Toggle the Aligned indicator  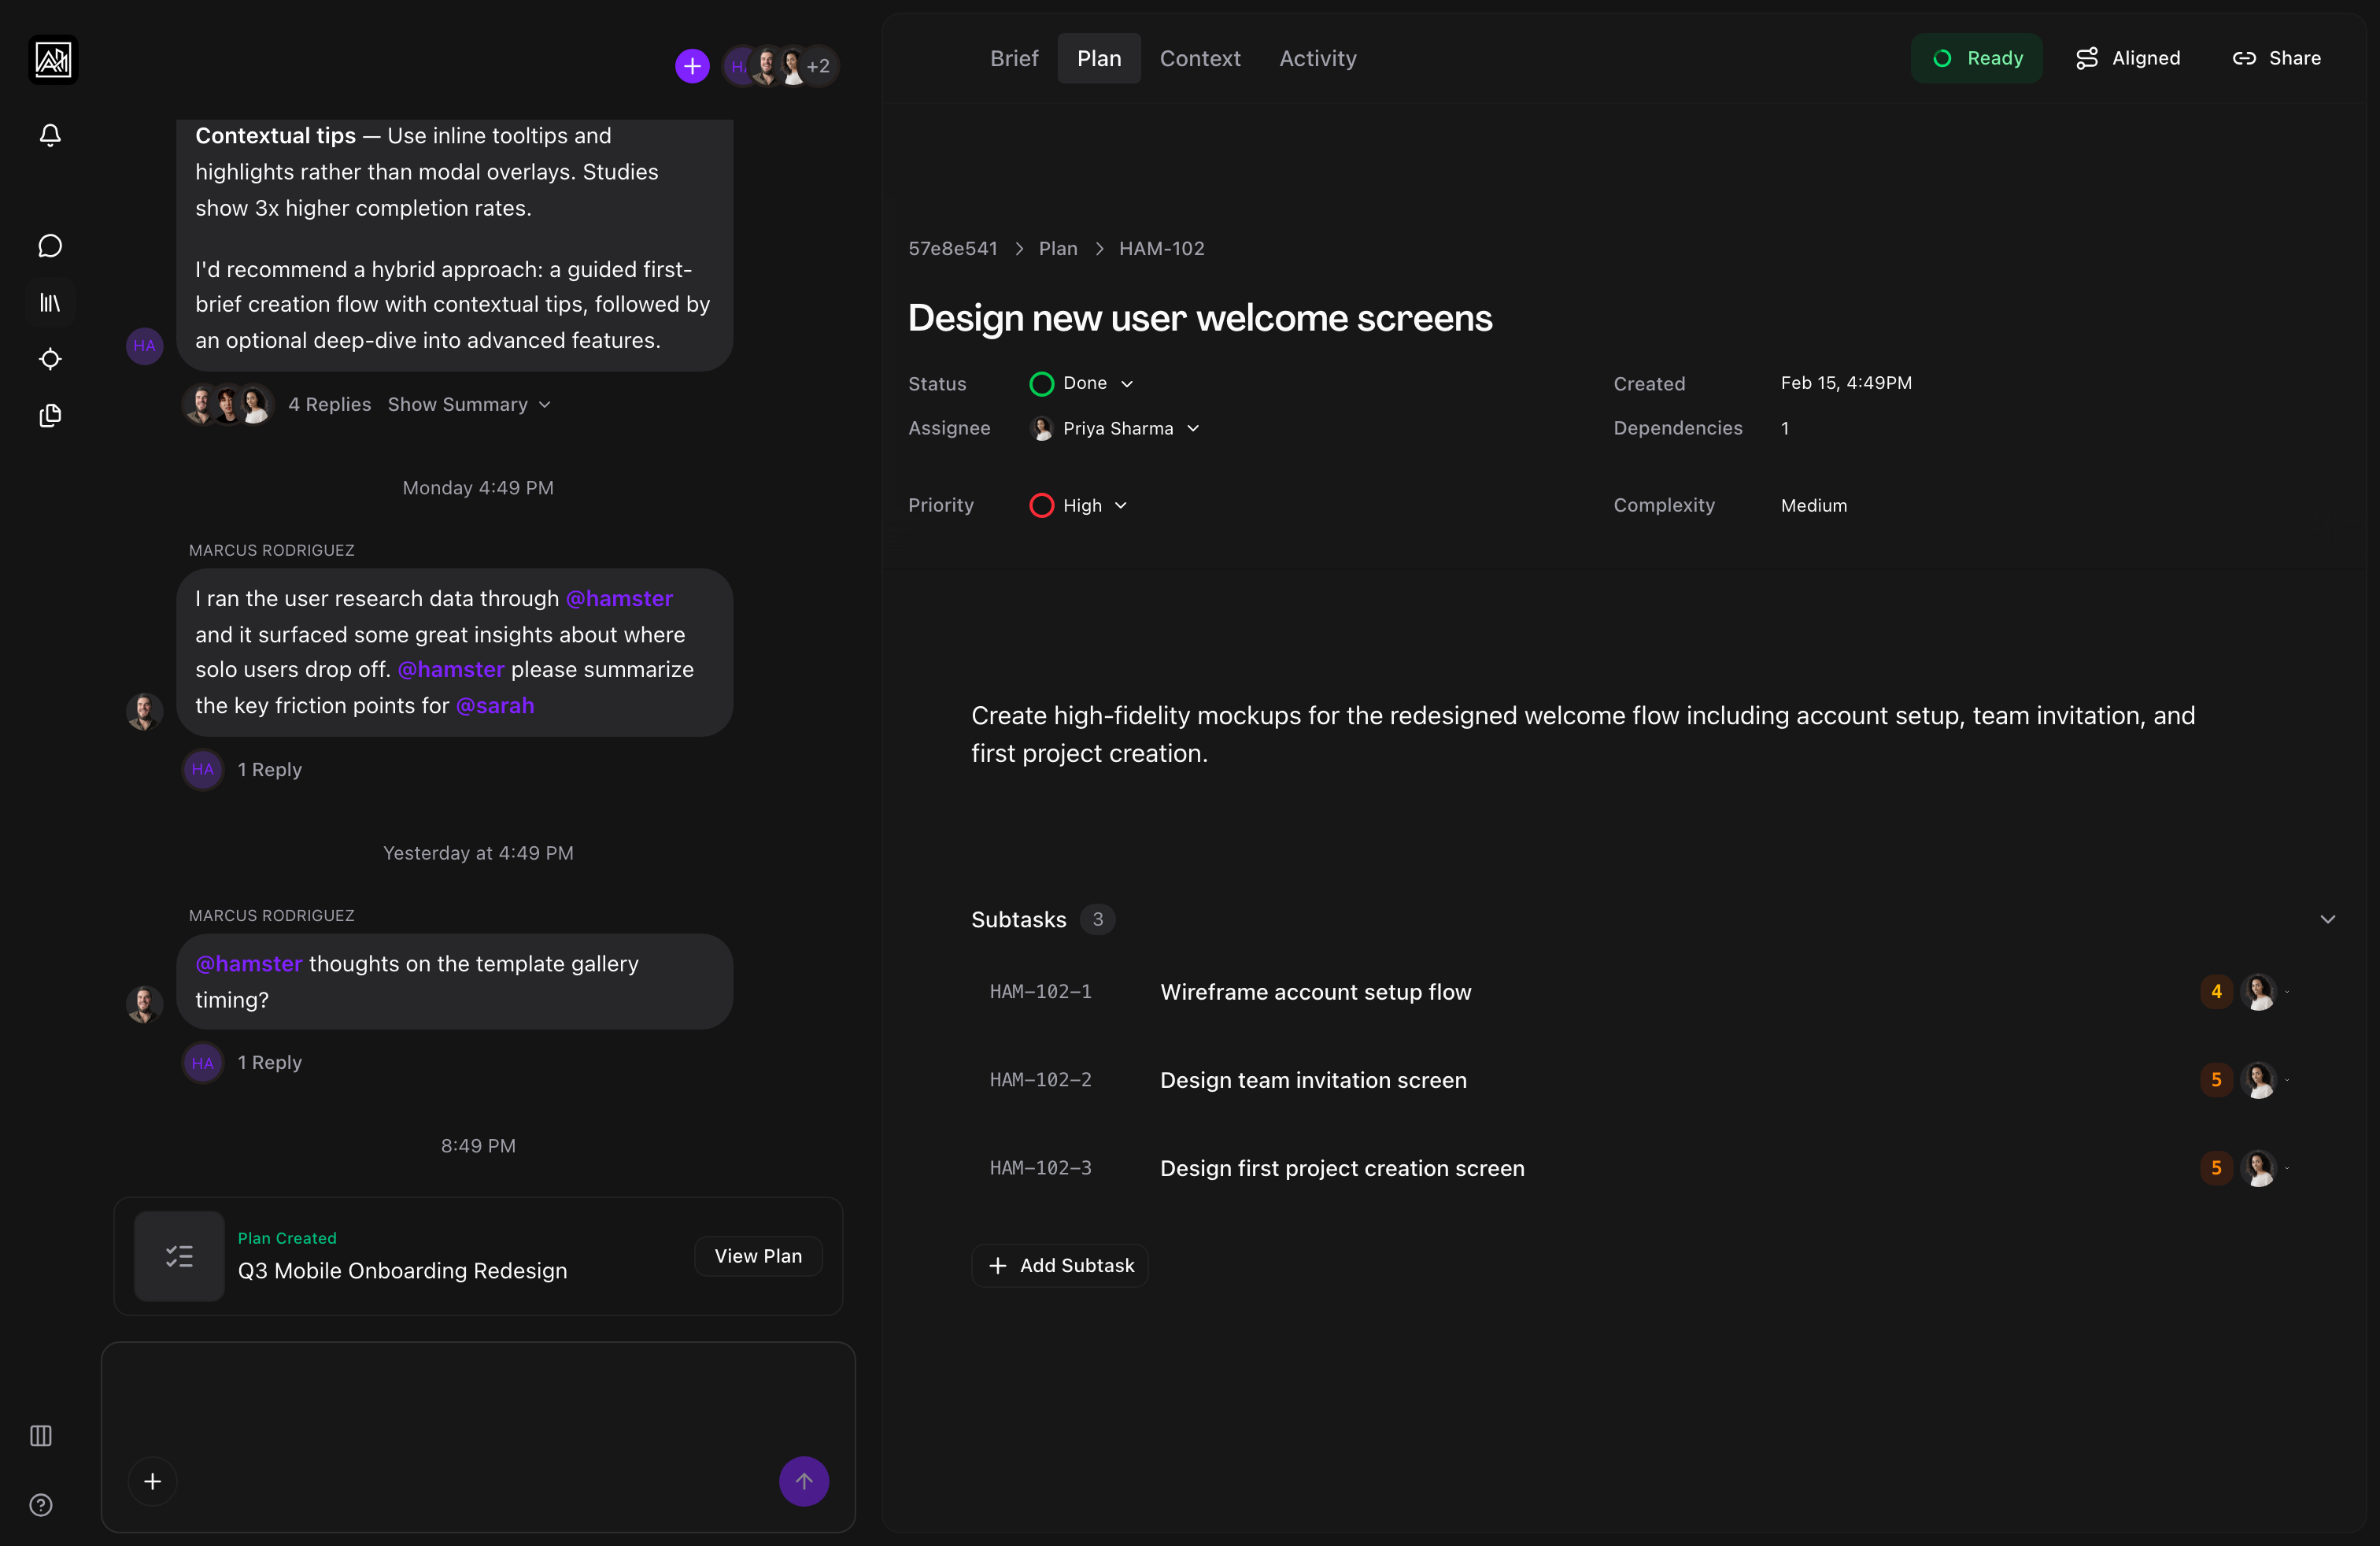click(x=2128, y=58)
